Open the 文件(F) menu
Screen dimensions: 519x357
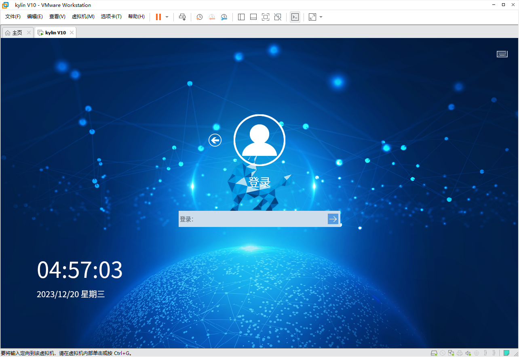click(13, 17)
